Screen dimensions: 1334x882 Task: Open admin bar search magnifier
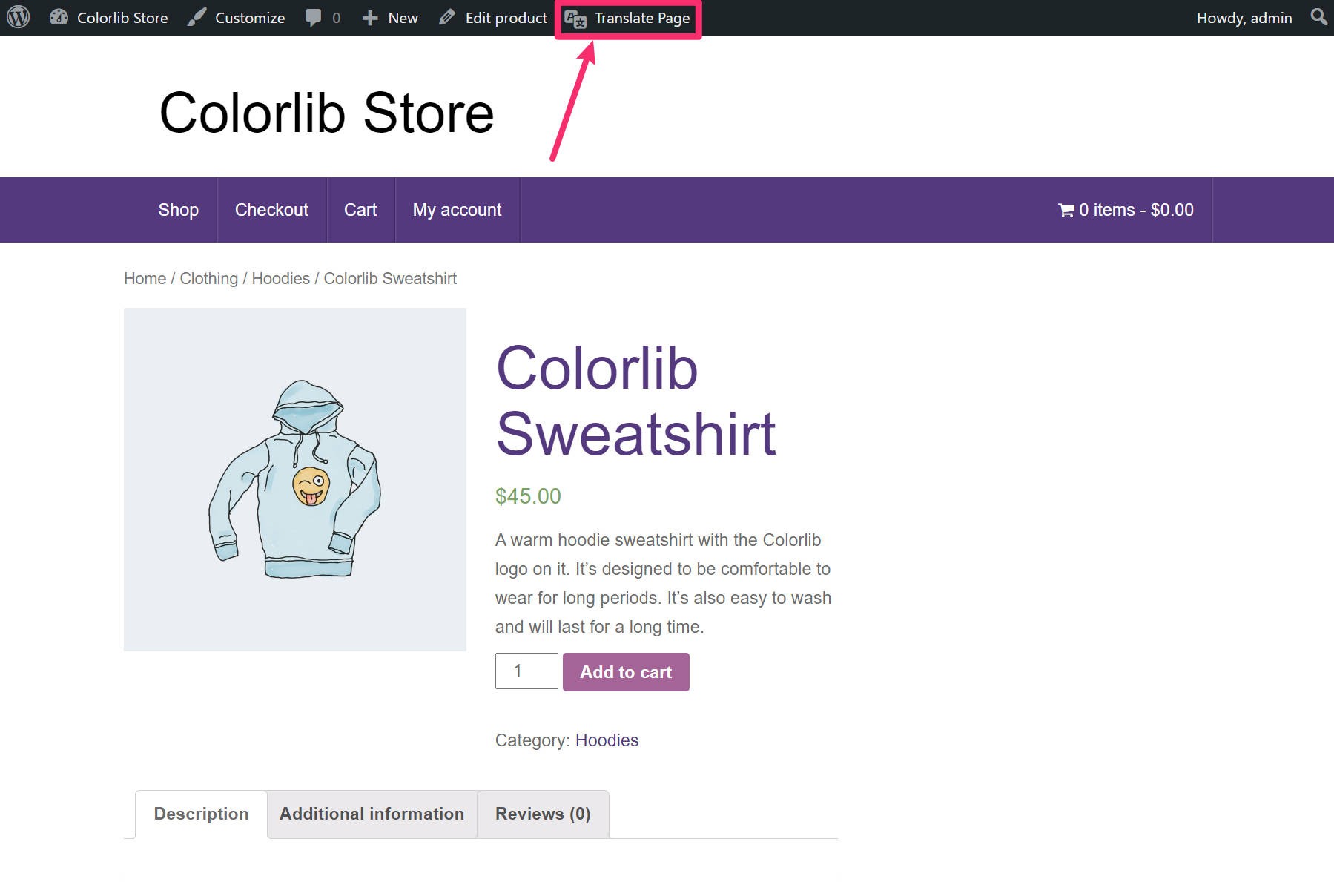click(1318, 16)
